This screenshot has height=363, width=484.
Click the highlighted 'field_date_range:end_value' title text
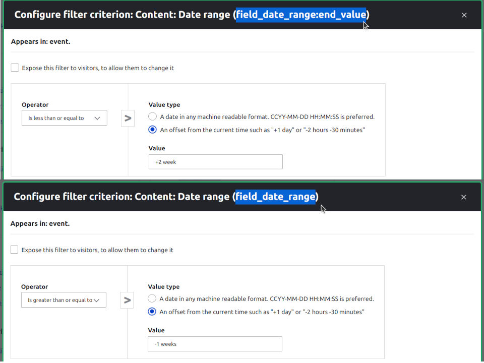tap(301, 15)
